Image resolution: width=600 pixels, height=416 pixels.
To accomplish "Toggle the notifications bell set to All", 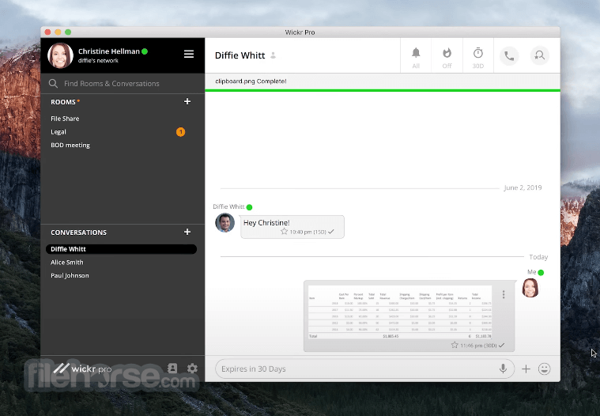I will pos(416,58).
